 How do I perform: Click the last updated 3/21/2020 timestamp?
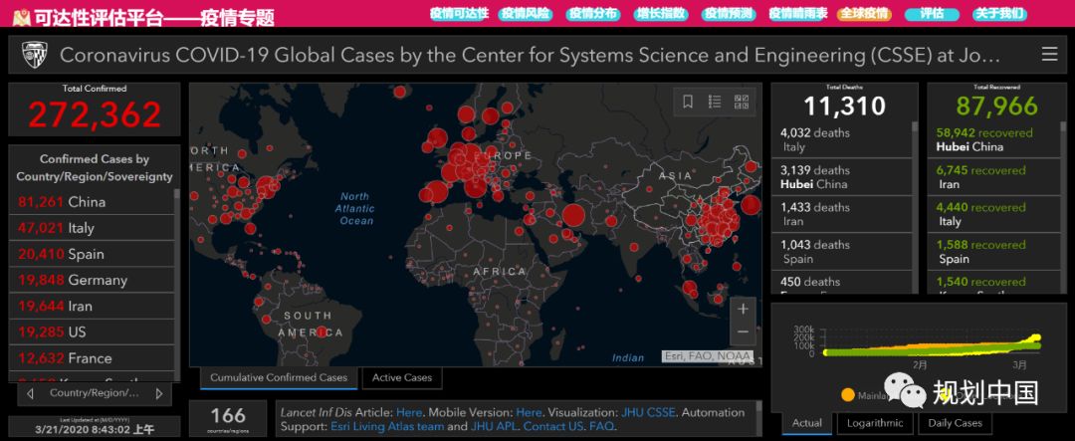[x=95, y=429]
